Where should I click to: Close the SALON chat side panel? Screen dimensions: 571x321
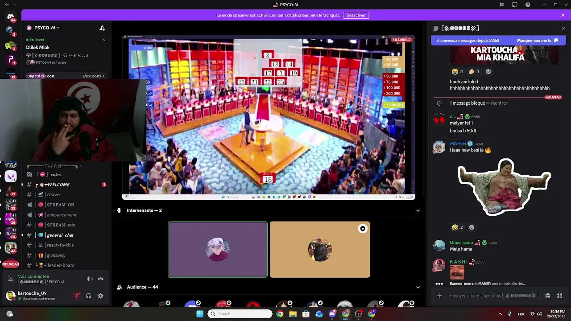(563, 28)
